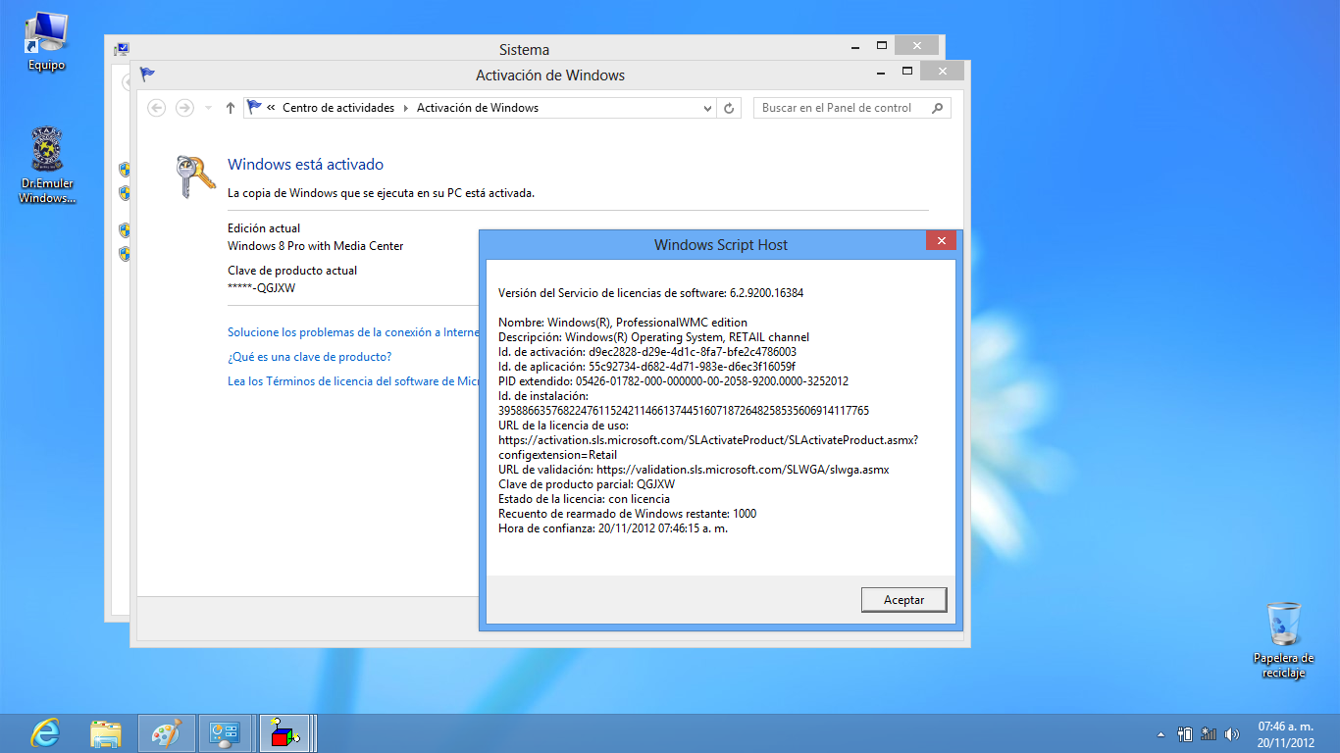Show hidden tray icons arrow
The width and height of the screenshot is (1340, 753).
coord(1161,734)
